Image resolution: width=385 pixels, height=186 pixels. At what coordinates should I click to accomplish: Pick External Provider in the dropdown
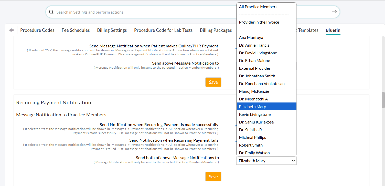pos(255,68)
